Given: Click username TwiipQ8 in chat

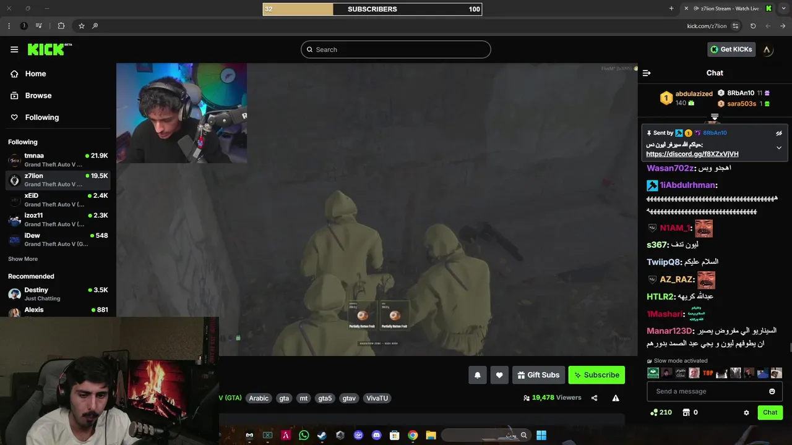Looking at the screenshot, I should 663,262.
